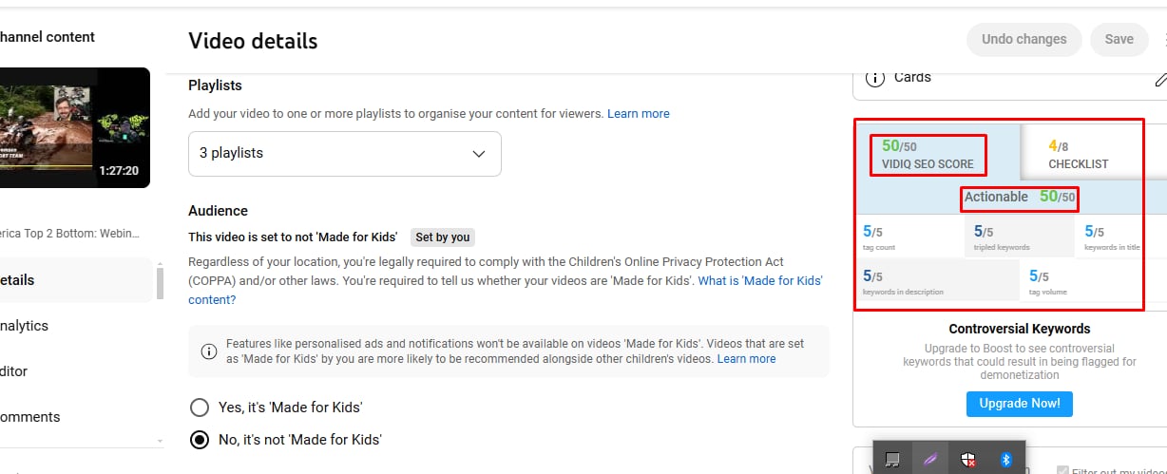Click the Upgrade Now! button
Screen dimensions: 1167x474
1019,403
